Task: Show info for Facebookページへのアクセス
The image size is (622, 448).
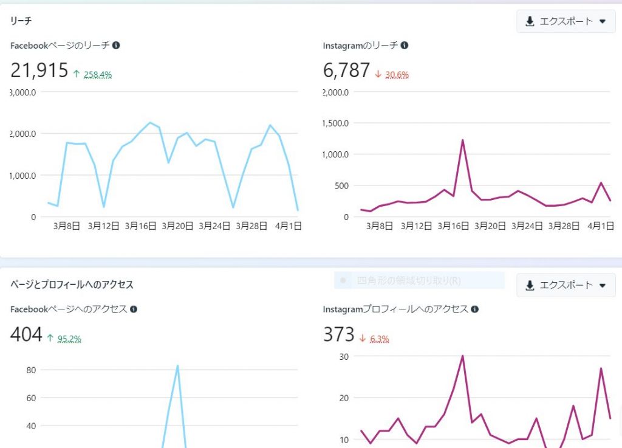Action: (x=134, y=309)
